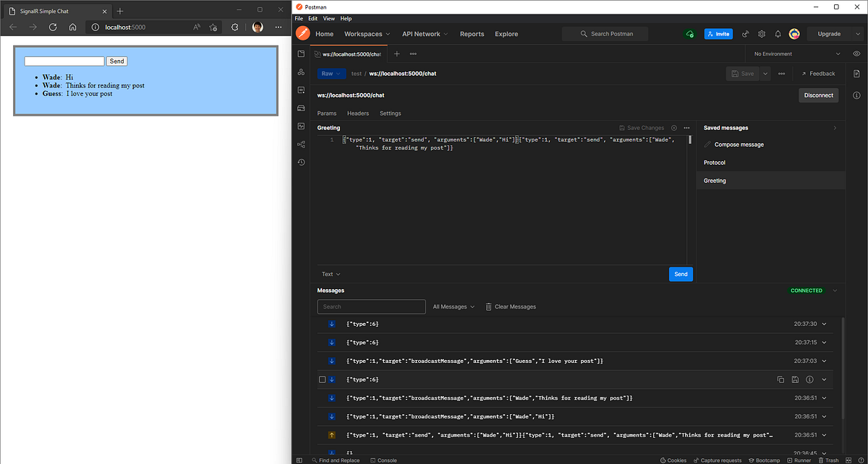Open the No Environment selector
Viewport: 868px width, 464px height.
(x=797, y=54)
